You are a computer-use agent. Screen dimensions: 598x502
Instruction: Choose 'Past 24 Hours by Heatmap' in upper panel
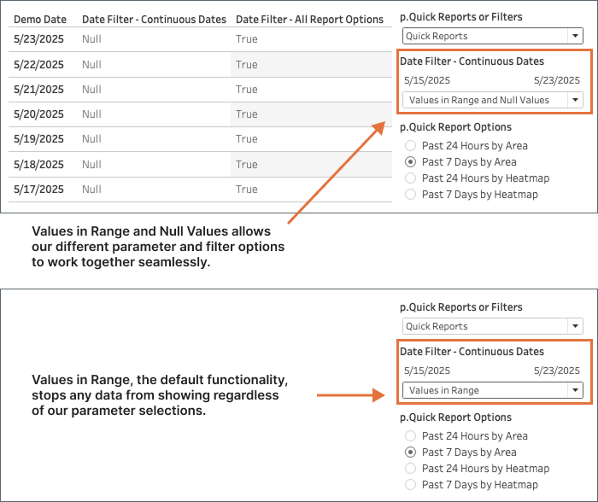[x=411, y=178]
